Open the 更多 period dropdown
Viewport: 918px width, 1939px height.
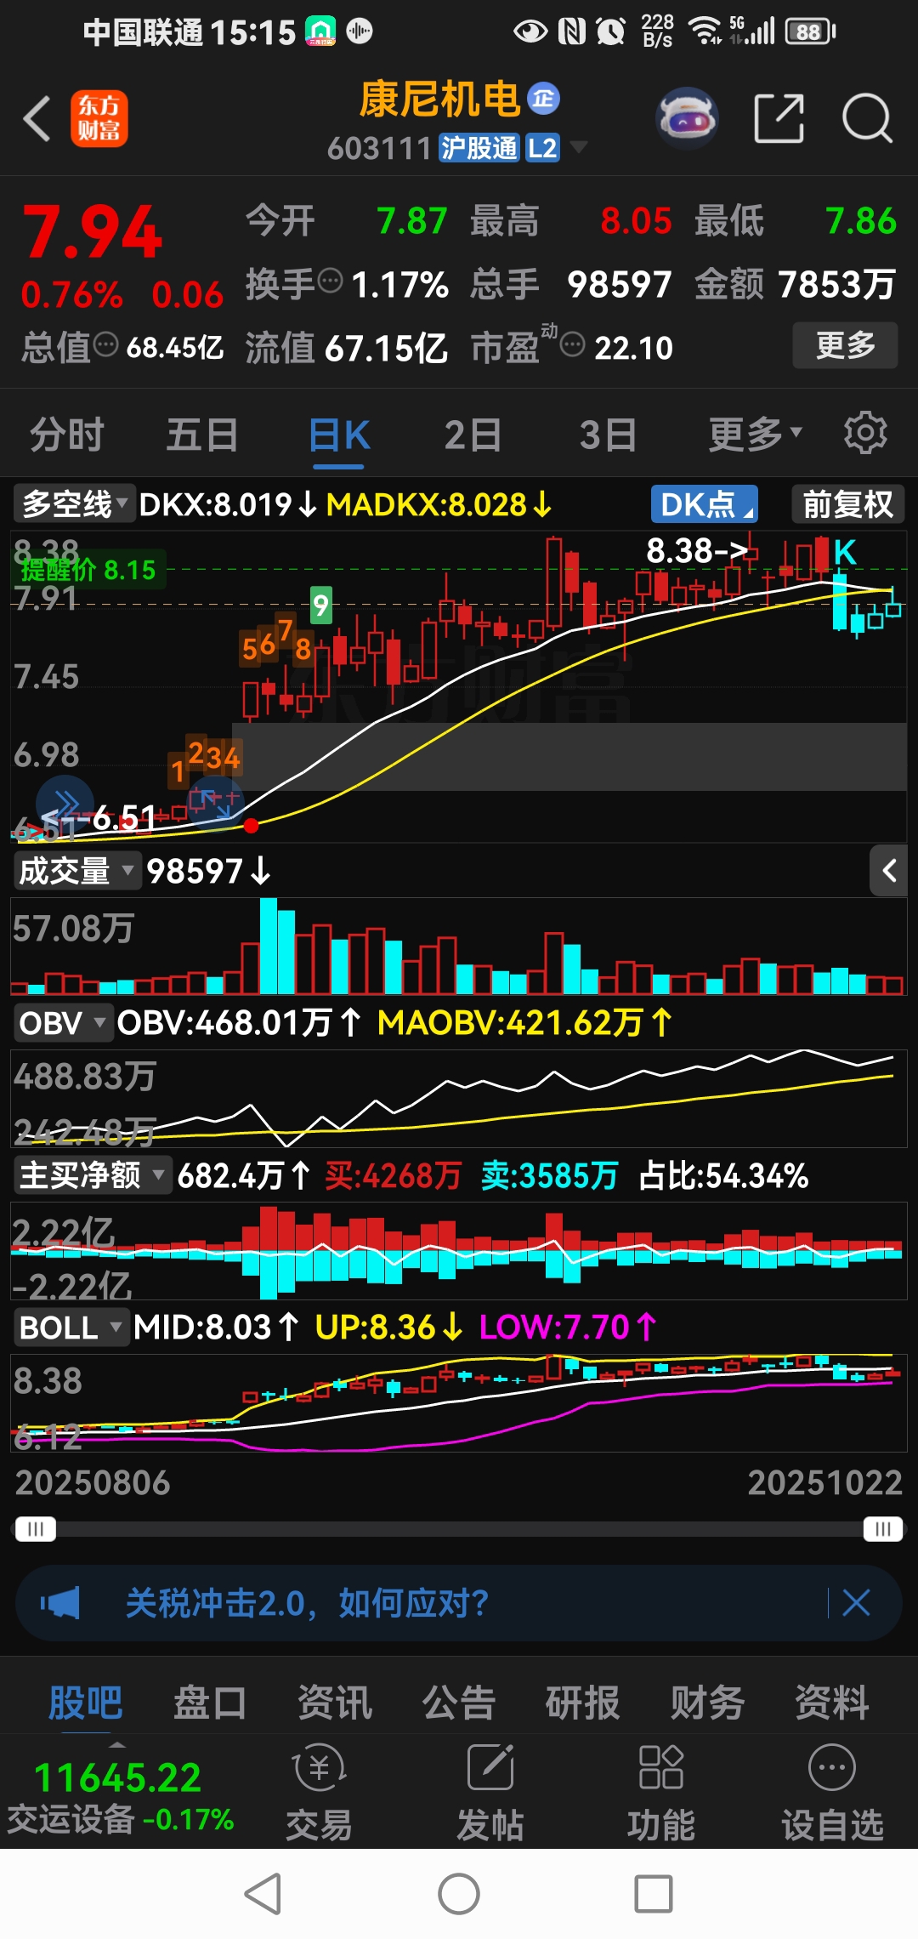tap(756, 435)
